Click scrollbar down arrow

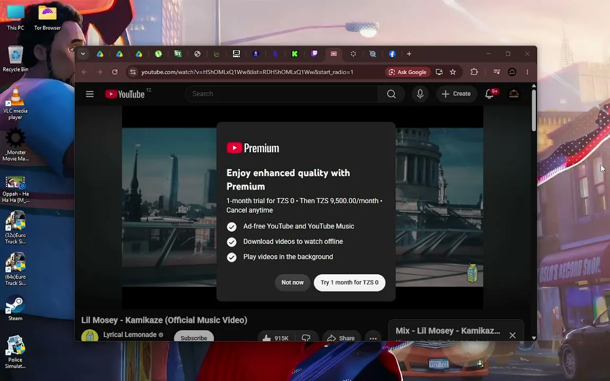(534, 338)
